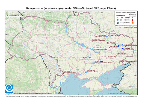Click the institute name next to the logo
142x100 pixels.
[38, 94]
